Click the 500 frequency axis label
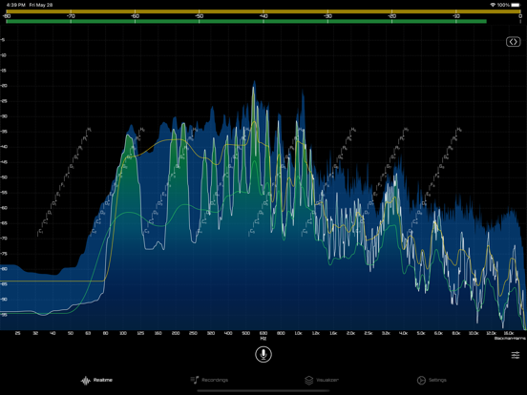The width and height of the screenshot is (527, 395). pos(245,333)
